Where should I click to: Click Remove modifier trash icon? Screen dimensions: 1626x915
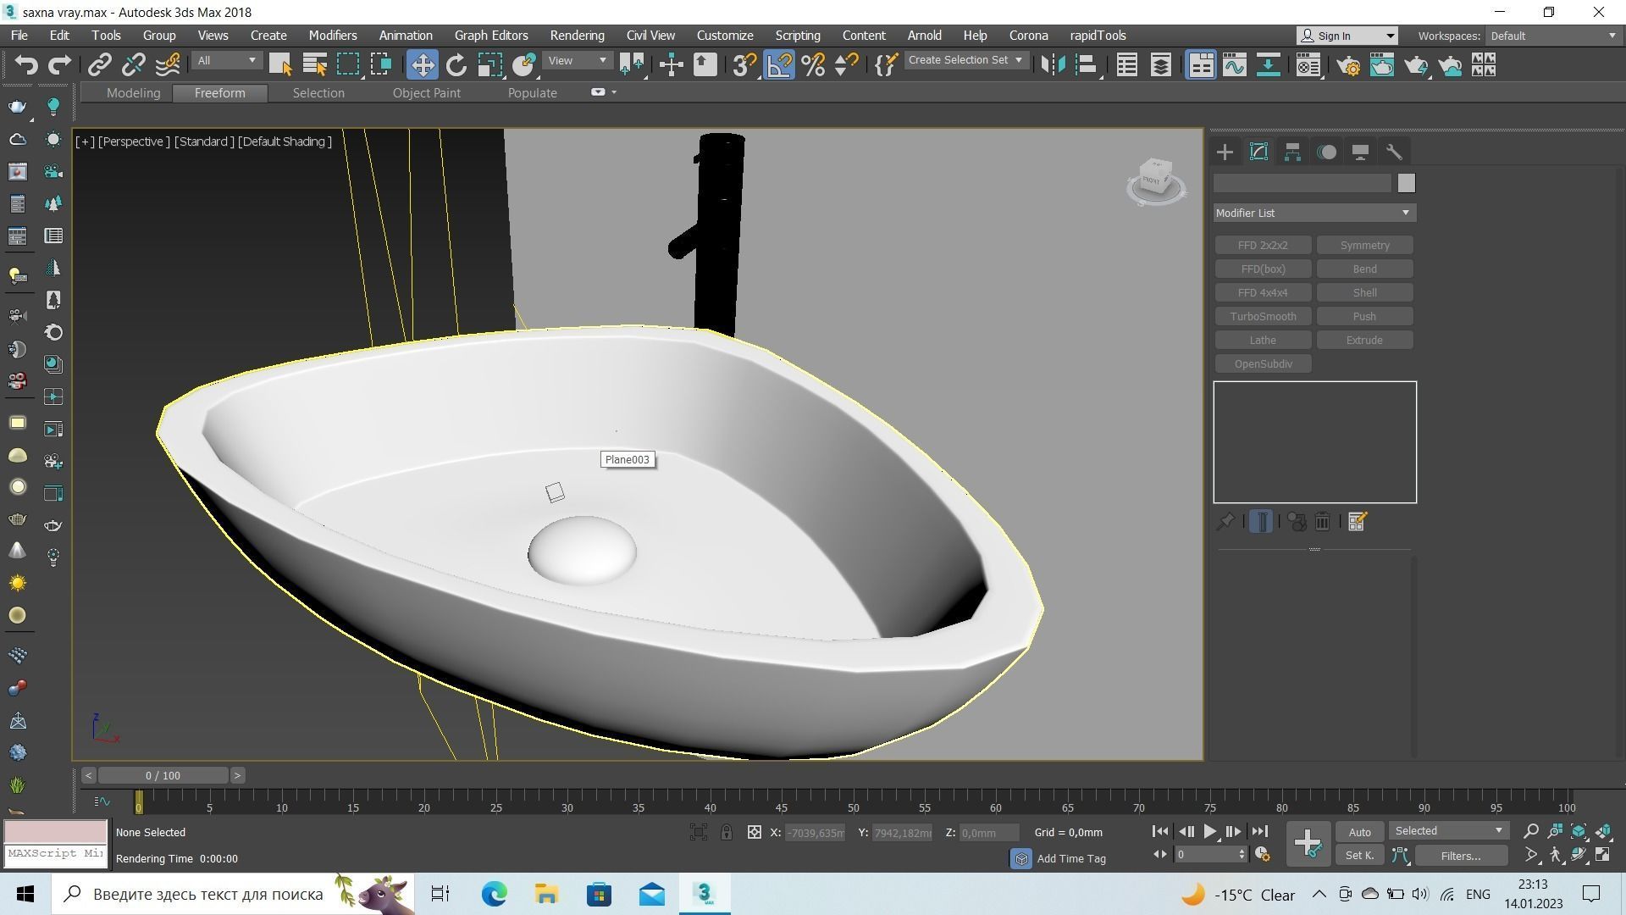click(x=1322, y=522)
